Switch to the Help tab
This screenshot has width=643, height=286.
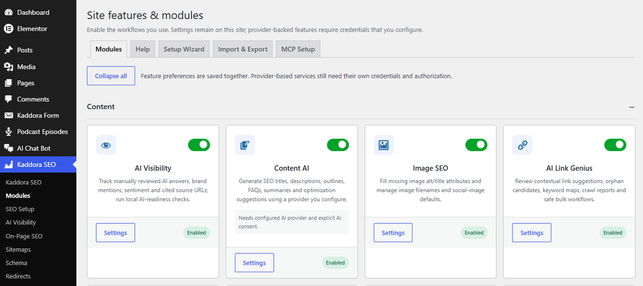[x=143, y=49]
